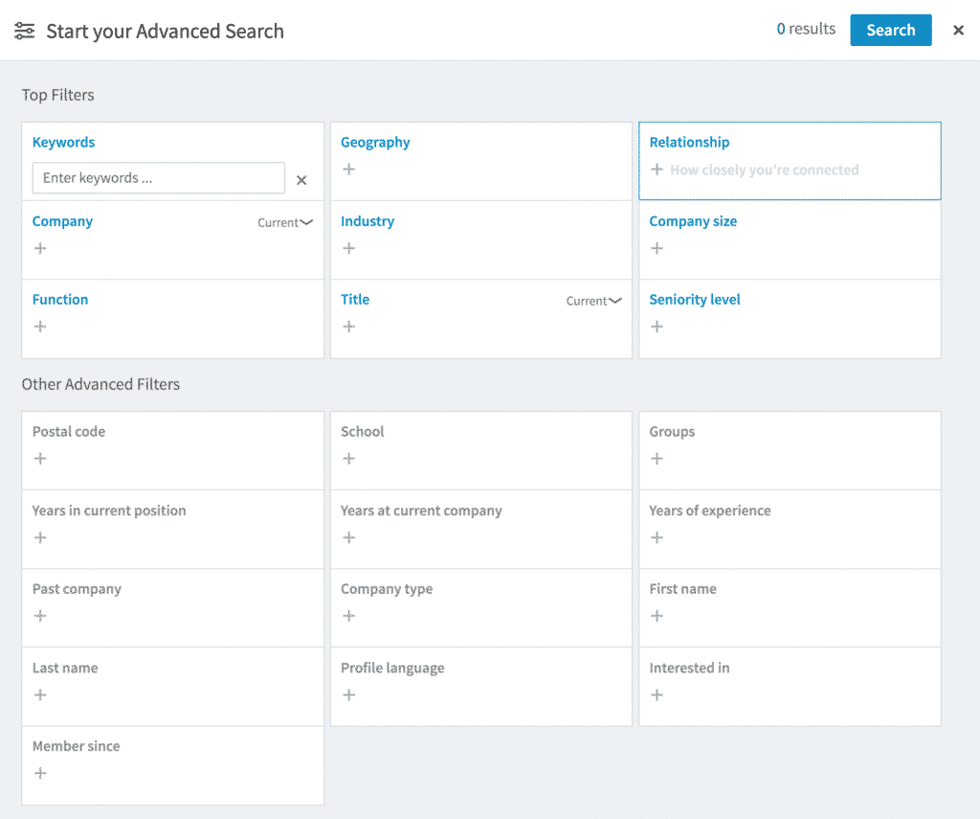Add Years in current position filter plus
This screenshot has height=819, width=980.
[40, 537]
